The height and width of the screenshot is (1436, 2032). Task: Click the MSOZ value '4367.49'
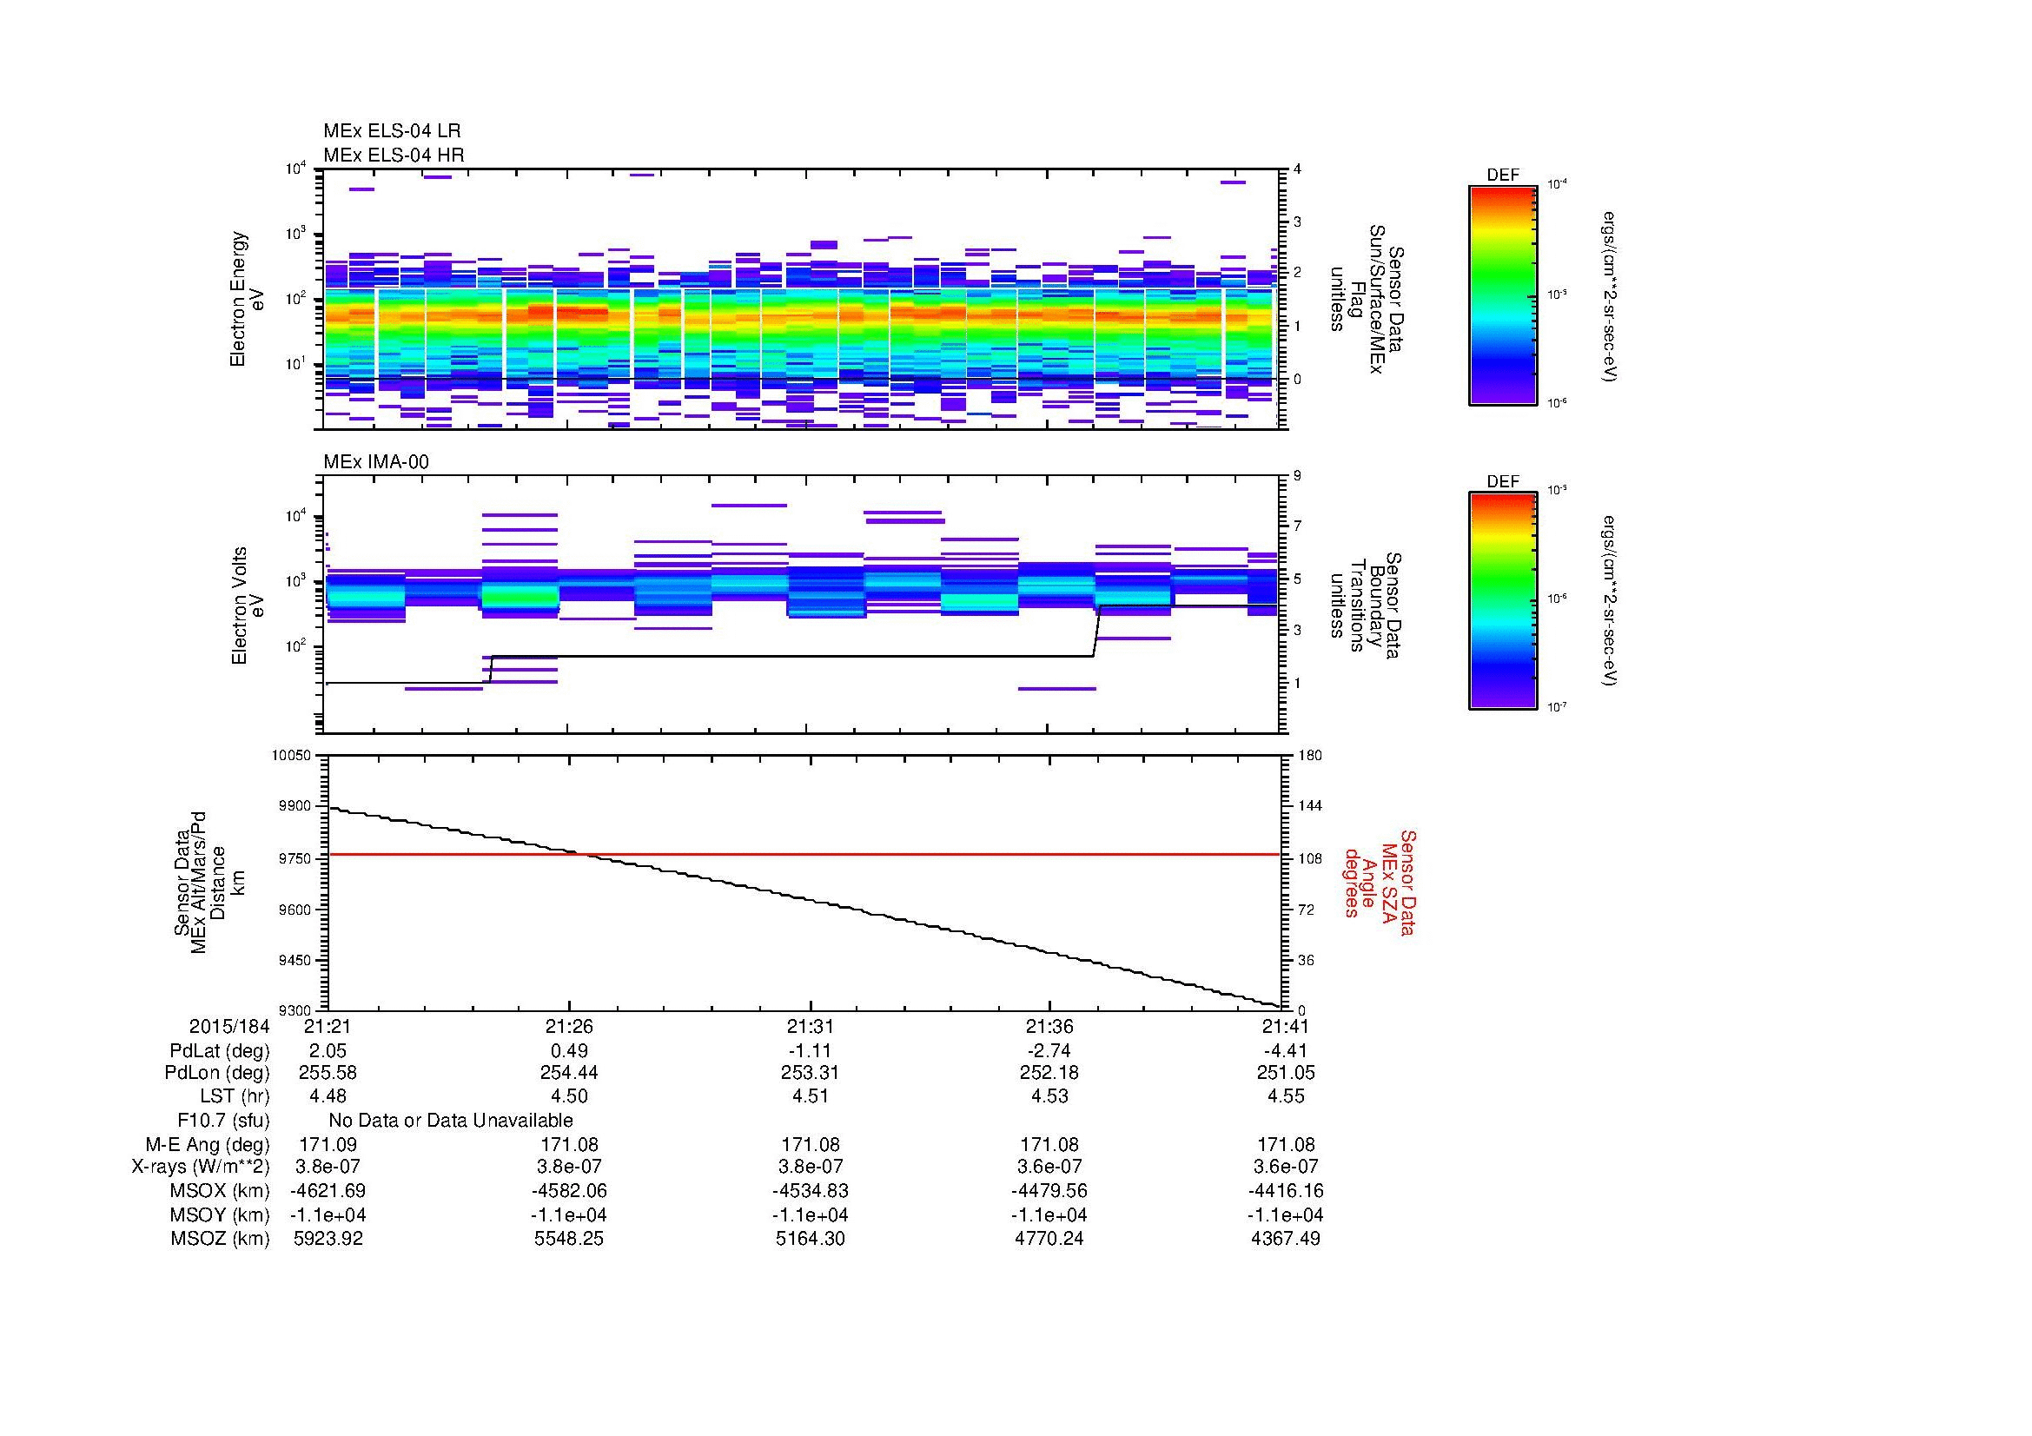(1285, 1239)
